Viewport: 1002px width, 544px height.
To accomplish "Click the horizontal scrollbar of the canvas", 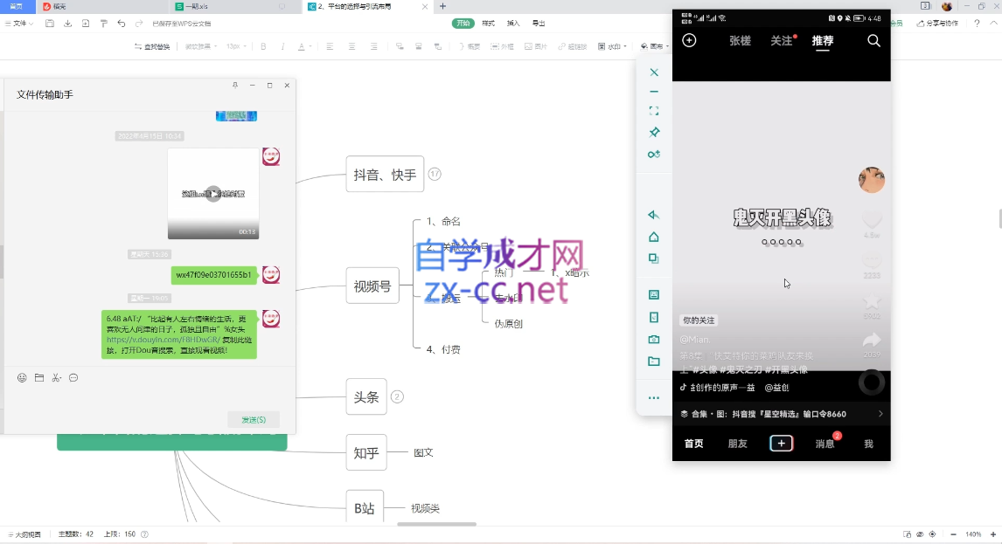I will (437, 524).
